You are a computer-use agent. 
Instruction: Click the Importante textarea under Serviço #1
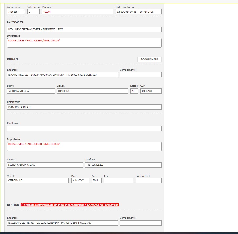(84, 43)
